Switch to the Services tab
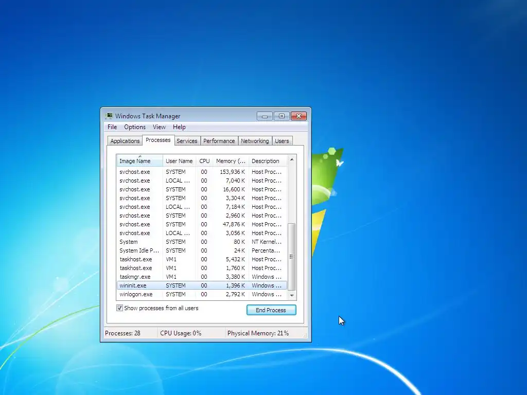Screen dimensions: 527x395 (187, 141)
